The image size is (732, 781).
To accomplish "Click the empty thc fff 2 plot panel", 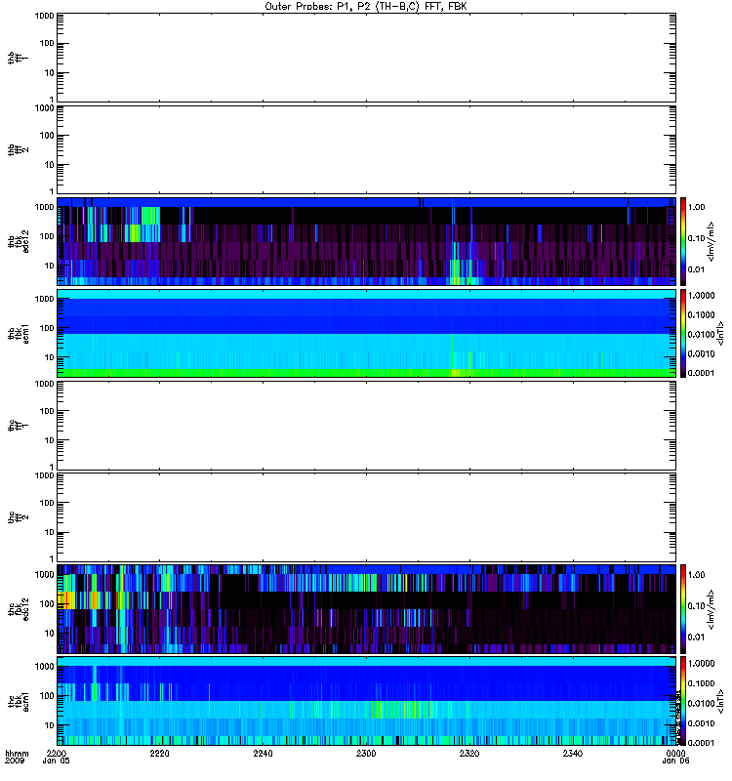I will coord(366,517).
